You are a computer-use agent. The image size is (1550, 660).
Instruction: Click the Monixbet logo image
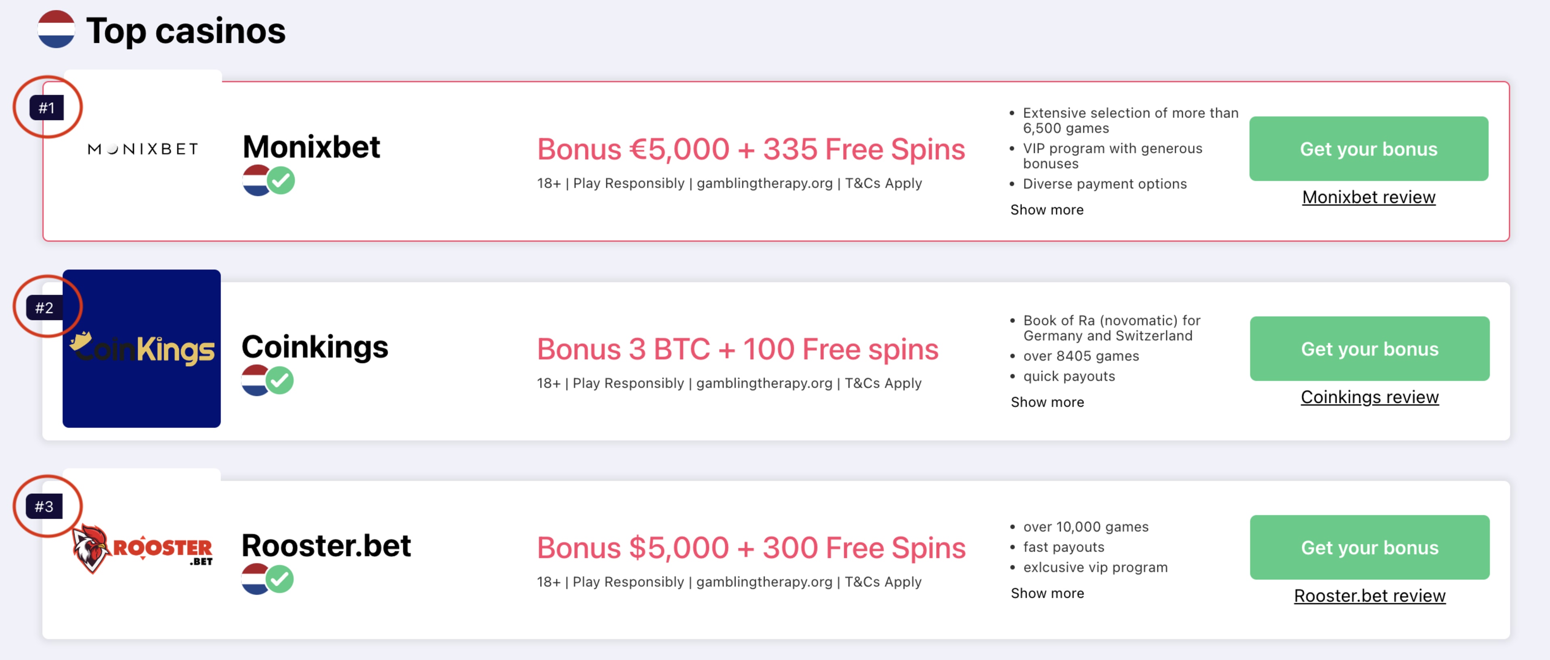coord(143,149)
